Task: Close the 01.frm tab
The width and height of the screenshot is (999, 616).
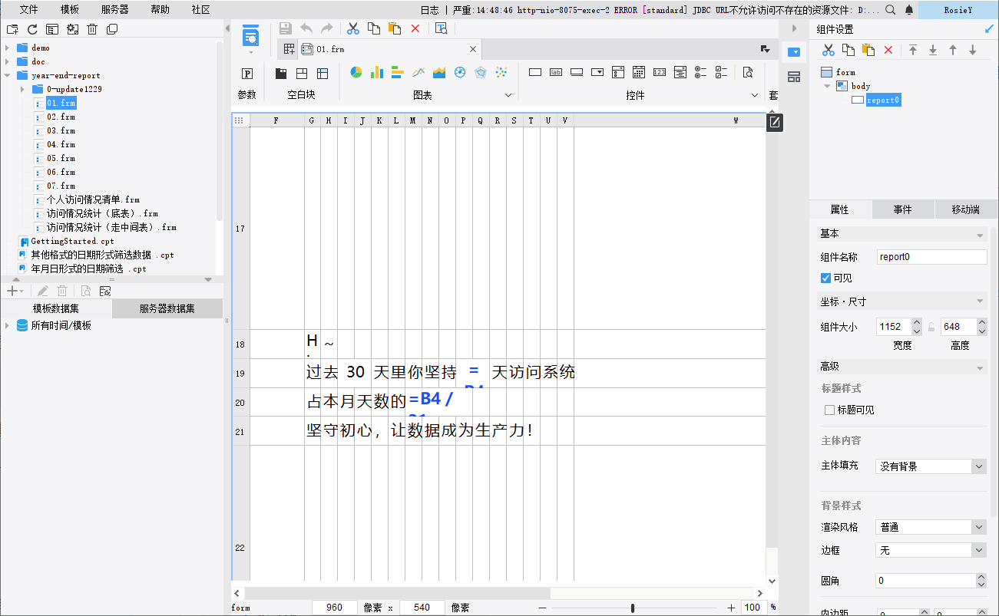Action: [473, 49]
